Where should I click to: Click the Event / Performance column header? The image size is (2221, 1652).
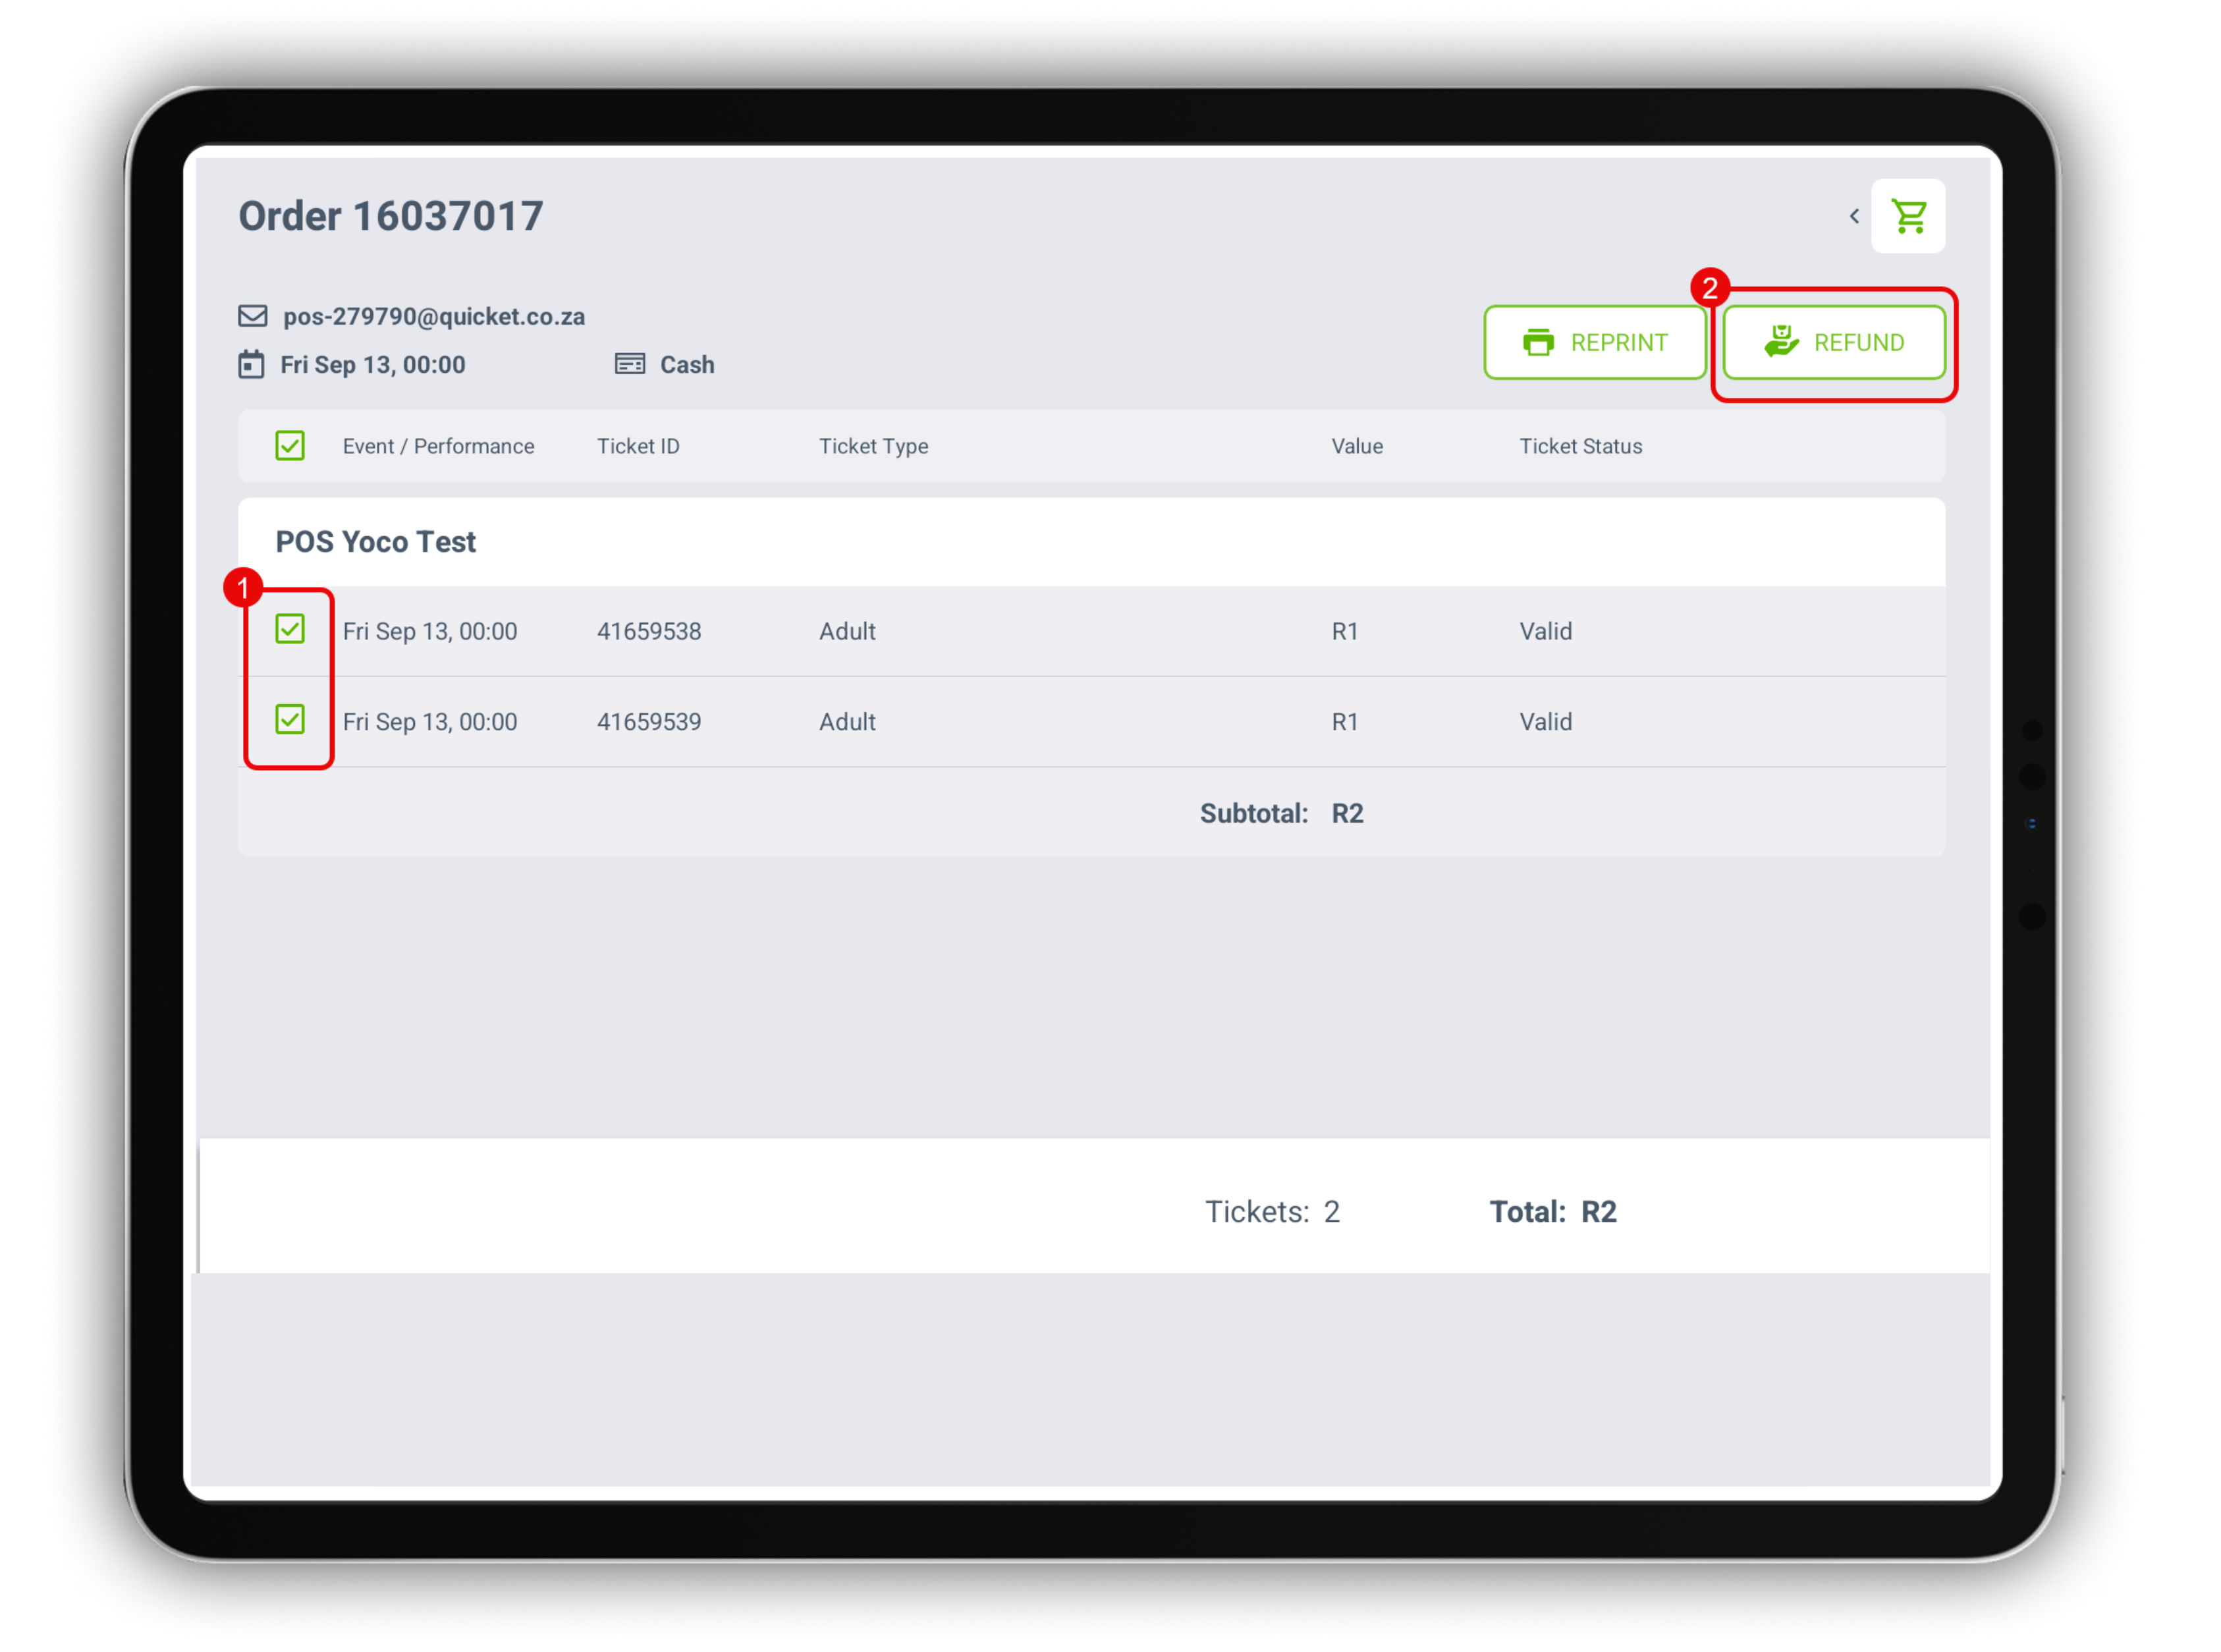[x=438, y=447]
